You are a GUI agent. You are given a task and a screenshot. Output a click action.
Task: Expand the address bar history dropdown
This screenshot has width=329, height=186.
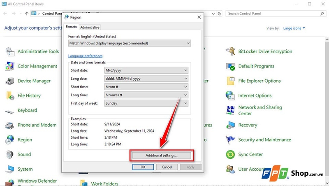(213, 14)
